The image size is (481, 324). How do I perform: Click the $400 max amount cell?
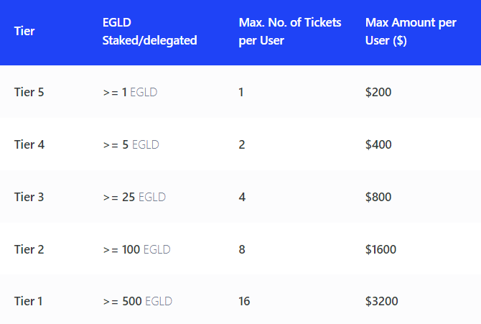point(378,144)
